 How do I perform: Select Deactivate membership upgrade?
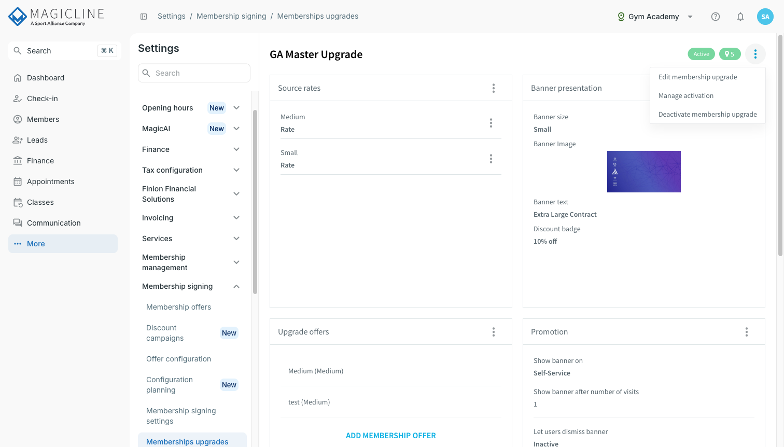point(708,114)
